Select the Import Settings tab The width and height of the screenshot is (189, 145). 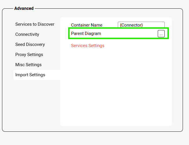[30, 75]
